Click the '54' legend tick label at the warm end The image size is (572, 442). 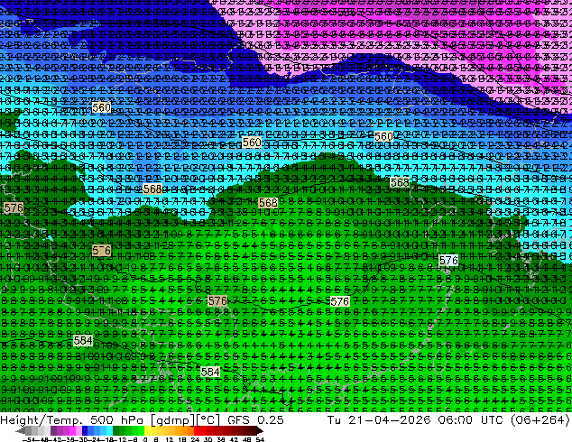(259, 439)
